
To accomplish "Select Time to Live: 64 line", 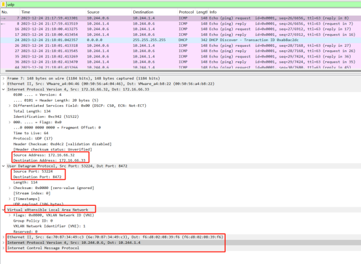I will point(31,133).
